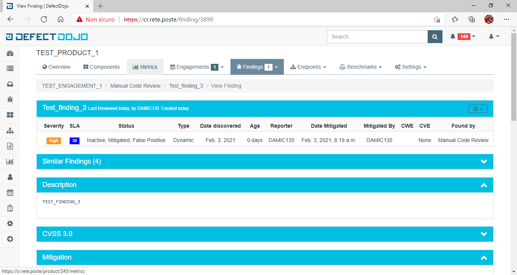517x275 pixels.
Task: Select the Overview tab
Action: [56, 66]
